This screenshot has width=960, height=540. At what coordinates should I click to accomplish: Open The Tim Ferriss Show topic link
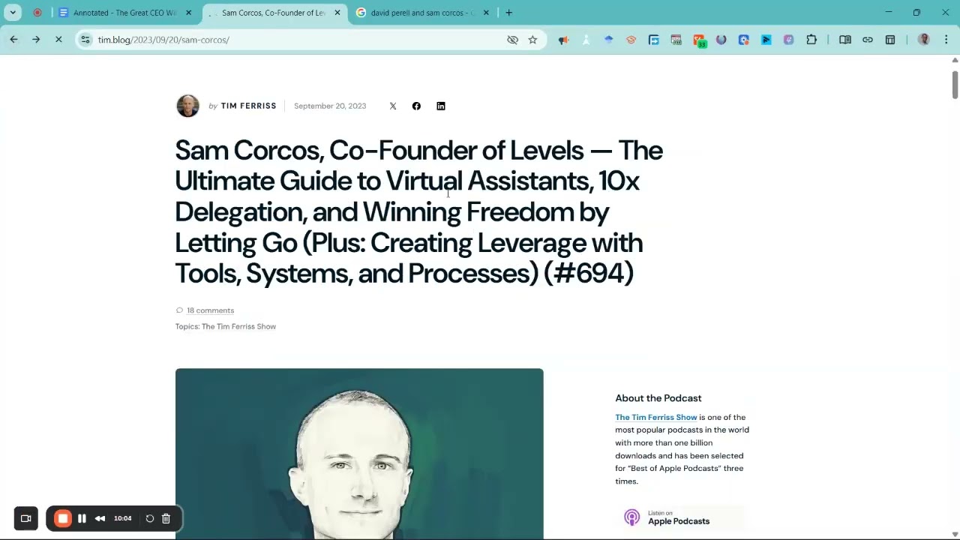(x=238, y=326)
